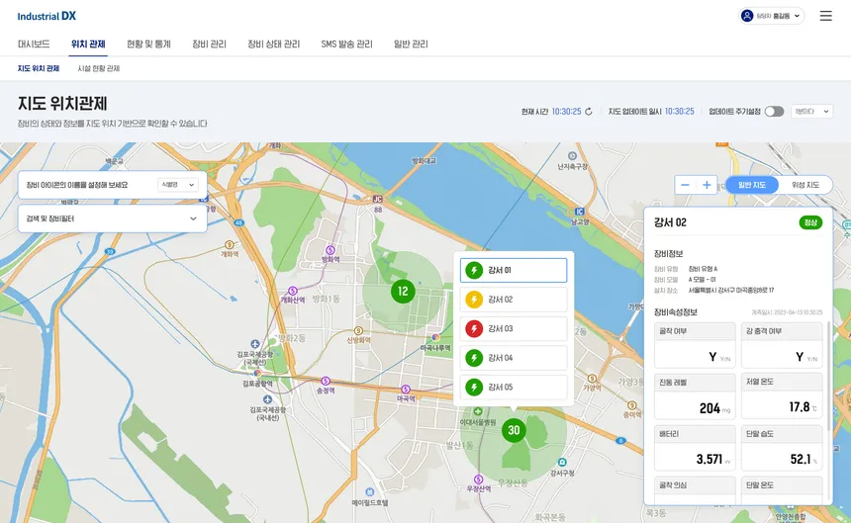
Task: Click the user profile avatar icon
Action: click(x=747, y=16)
